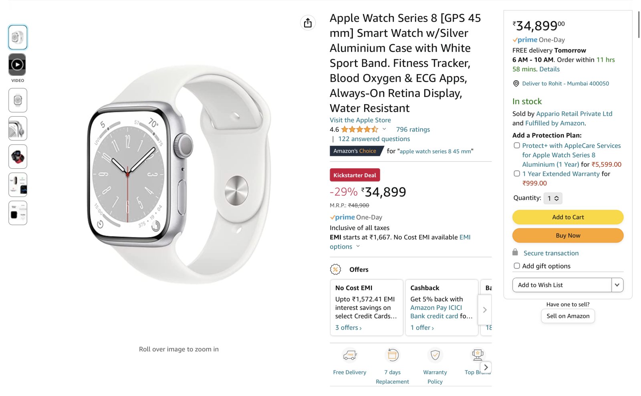
Task: Select the red watch band thumbnail
Action: coord(18,157)
